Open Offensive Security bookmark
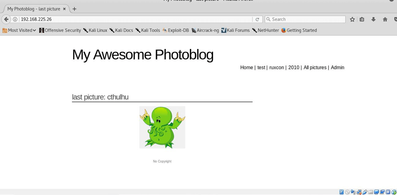 tap(60, 30)
